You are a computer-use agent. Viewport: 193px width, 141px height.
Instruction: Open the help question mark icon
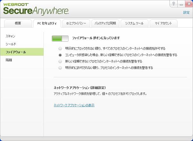174,4
